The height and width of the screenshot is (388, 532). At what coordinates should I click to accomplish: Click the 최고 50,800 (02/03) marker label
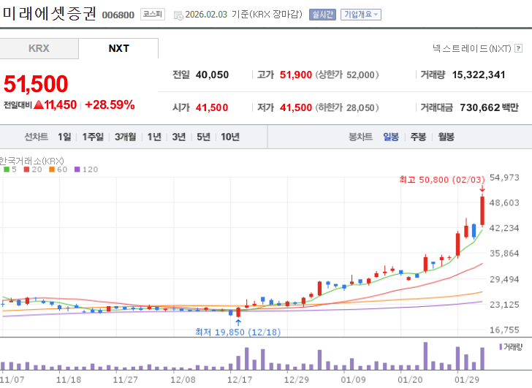point(442,180)
